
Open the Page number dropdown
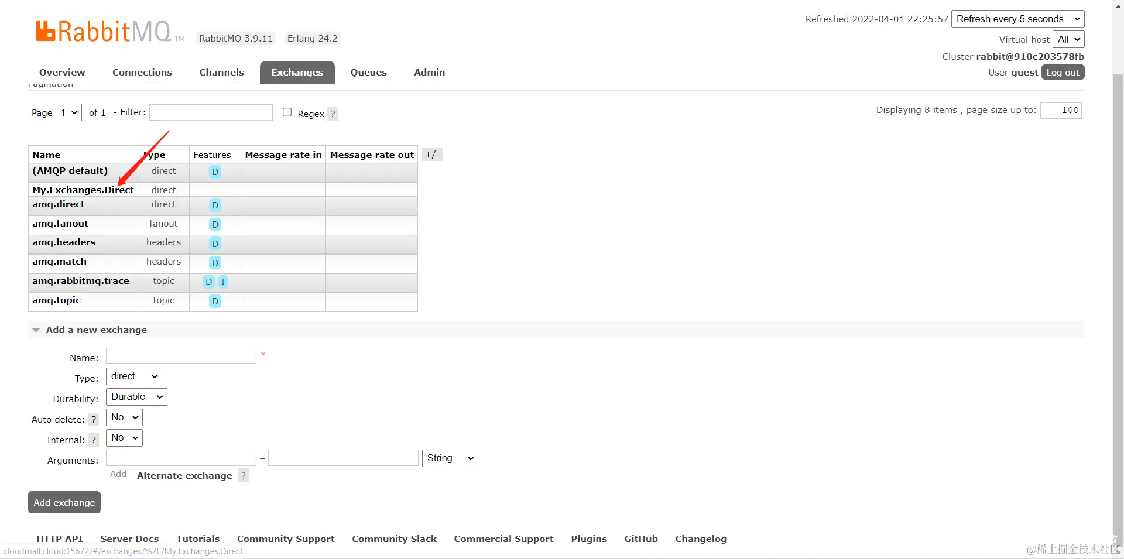tap(68, 112)
